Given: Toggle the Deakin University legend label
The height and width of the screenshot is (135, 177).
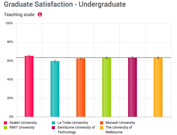Looking at the screenshot, I should pyautogui.click(x=23, y=123).
